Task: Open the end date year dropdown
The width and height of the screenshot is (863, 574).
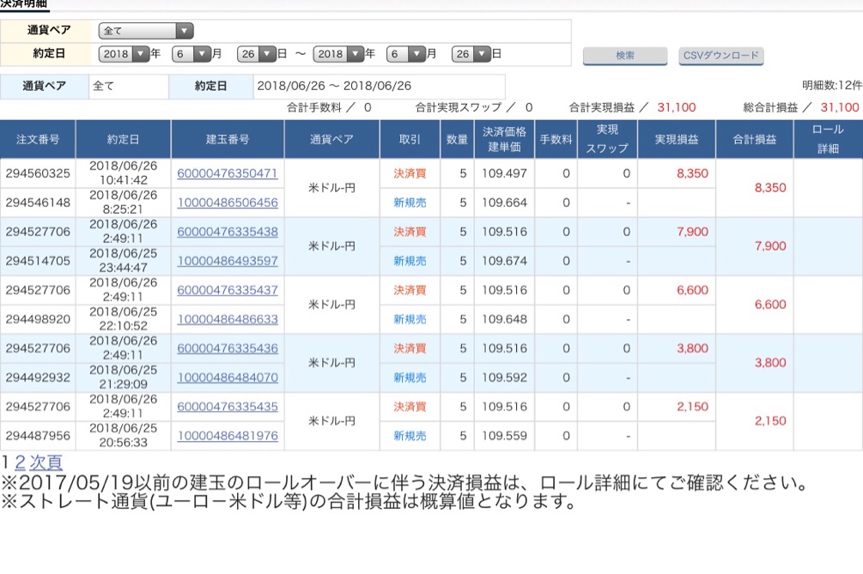Action: click(339, 53)
